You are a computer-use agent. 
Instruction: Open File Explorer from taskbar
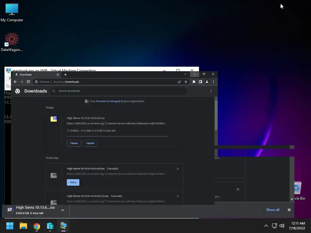[23, 226]
